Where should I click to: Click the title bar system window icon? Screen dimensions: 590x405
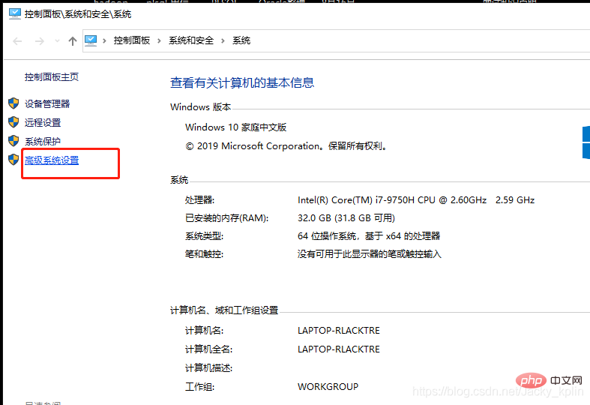point(14,13)
